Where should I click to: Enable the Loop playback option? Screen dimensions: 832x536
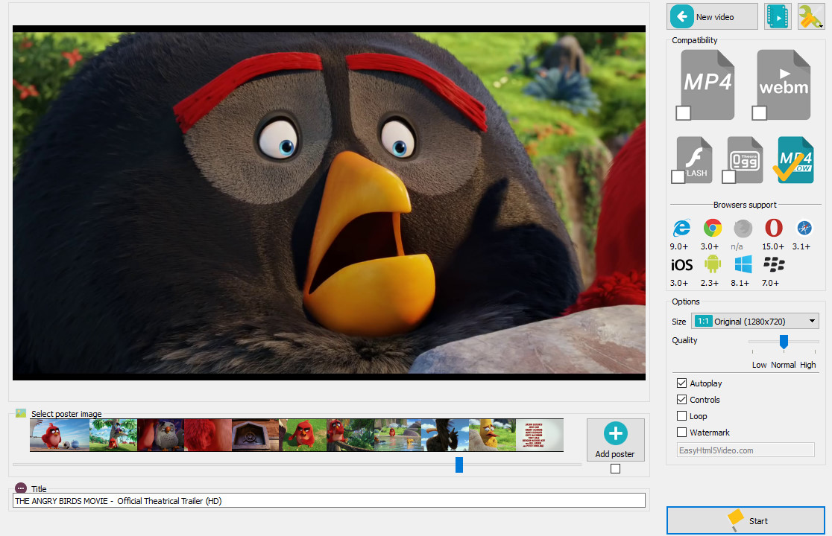[682, 415]
